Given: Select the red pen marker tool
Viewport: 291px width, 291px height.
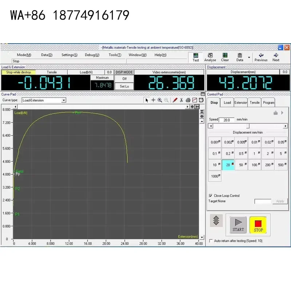Looking at the screenshot, I should [175, 100].
